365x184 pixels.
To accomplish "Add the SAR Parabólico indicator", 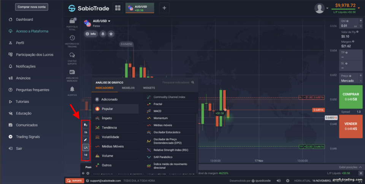I will (170, 157).
